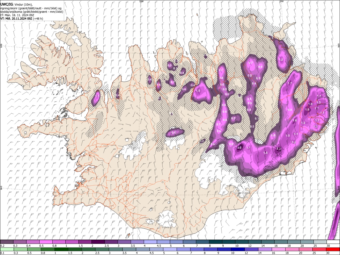This screenshot has height=255, width=340.
Task: Click the 30 label in the upper legend row
Action: coord(328,246)
